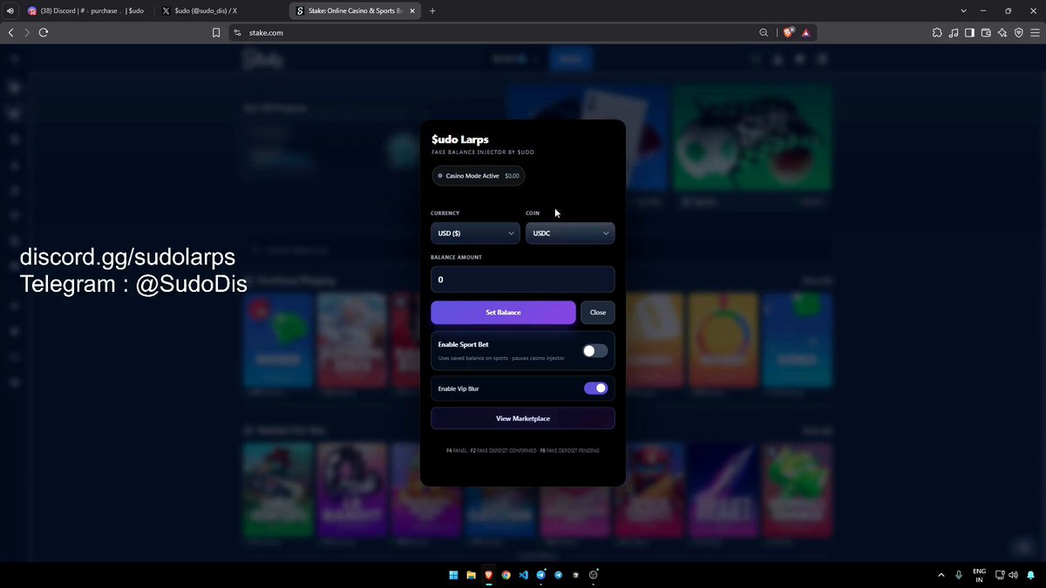Go back using the browser back arrow
Image resolution: width=1046 pixels, height=588 pixels.
pyautogui.click(x=11, y=32)
